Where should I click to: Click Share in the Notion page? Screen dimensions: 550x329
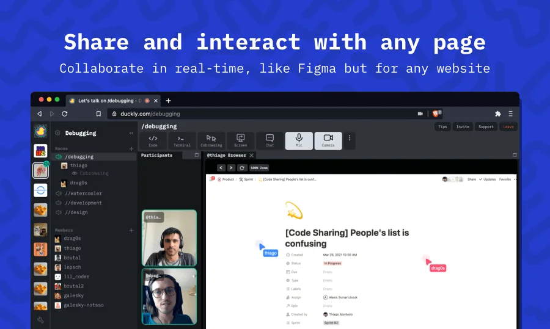point(472,179)
